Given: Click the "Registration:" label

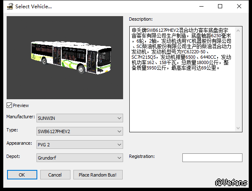Looking at the screenshot, I should [x=142, y=156].
